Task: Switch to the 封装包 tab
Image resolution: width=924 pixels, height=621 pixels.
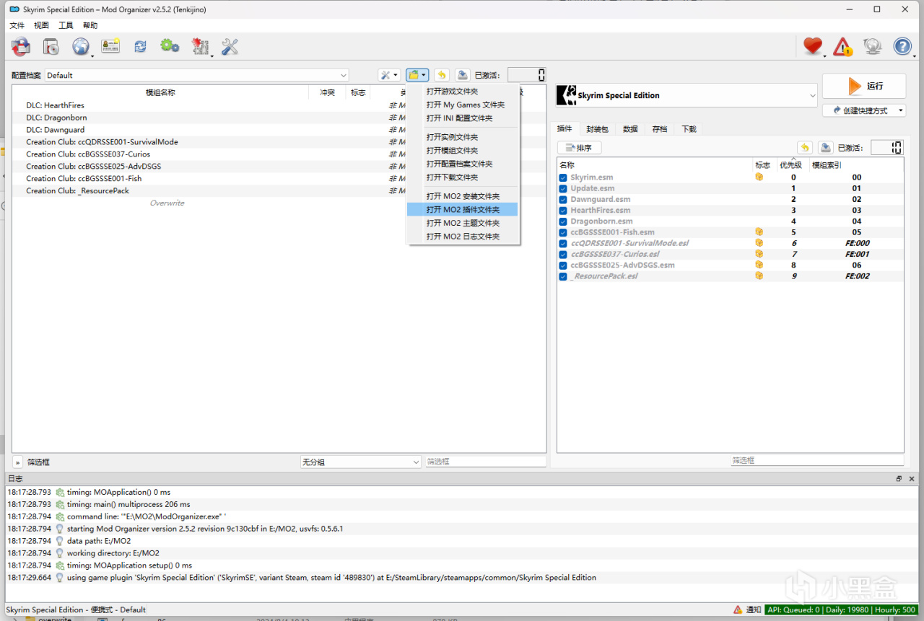Action: (597, 129)
